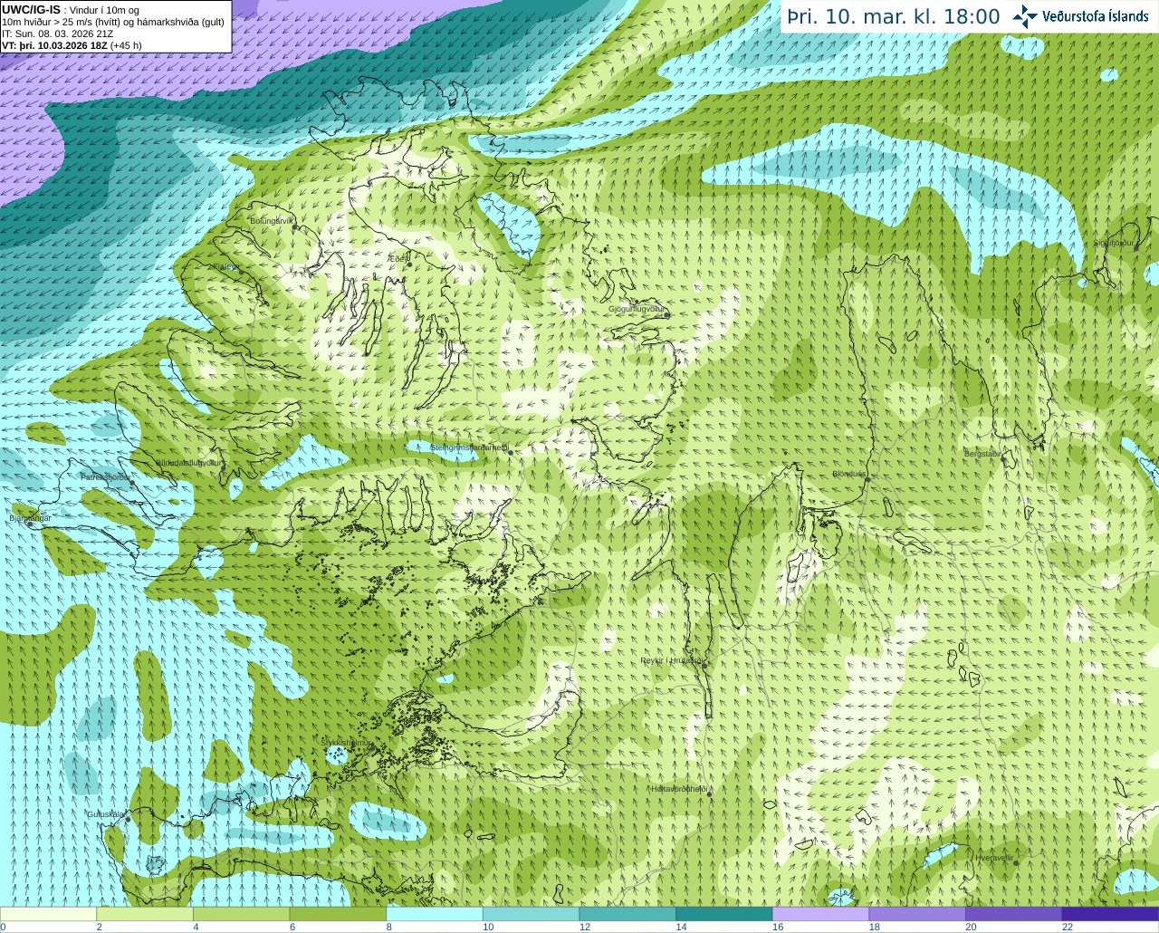Select the 12–14 m/s legend swatch

[x=627, y=914]
